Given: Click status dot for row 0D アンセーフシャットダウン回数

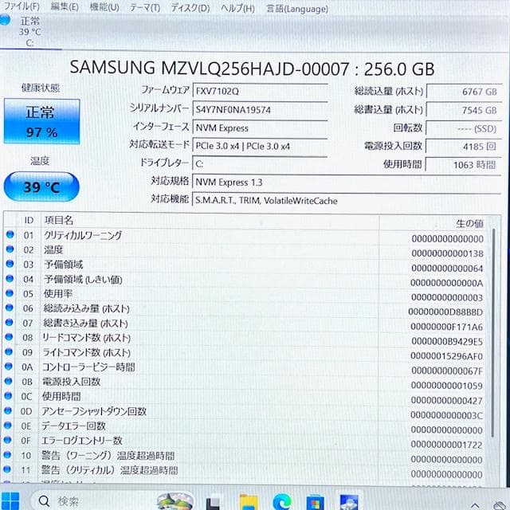Looking at the screenshot, I should pyautogui.click(x=8, y=410).
